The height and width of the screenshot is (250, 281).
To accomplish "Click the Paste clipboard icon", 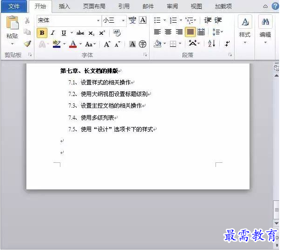I will 12,22.
